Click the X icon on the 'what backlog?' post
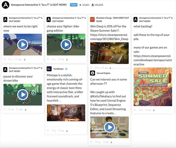This screenshot has height=148, width=176. 154,110
